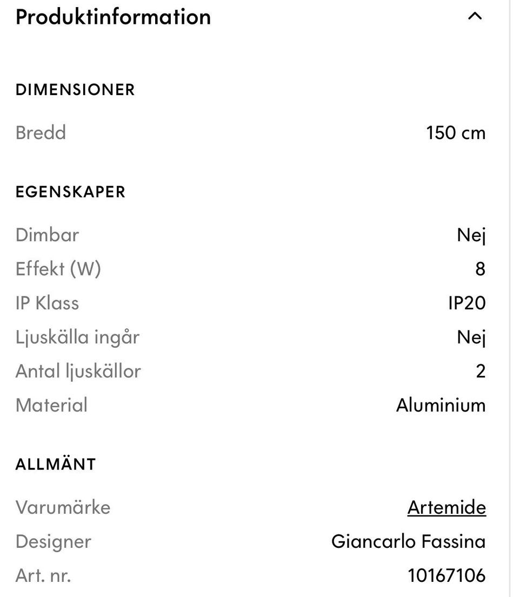Click the IP20 value
Image resolution: width=519 pixels, height=597 pixels.
pos(467,303)
